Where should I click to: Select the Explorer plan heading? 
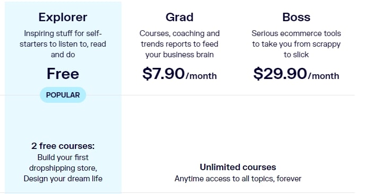[63, 17]
